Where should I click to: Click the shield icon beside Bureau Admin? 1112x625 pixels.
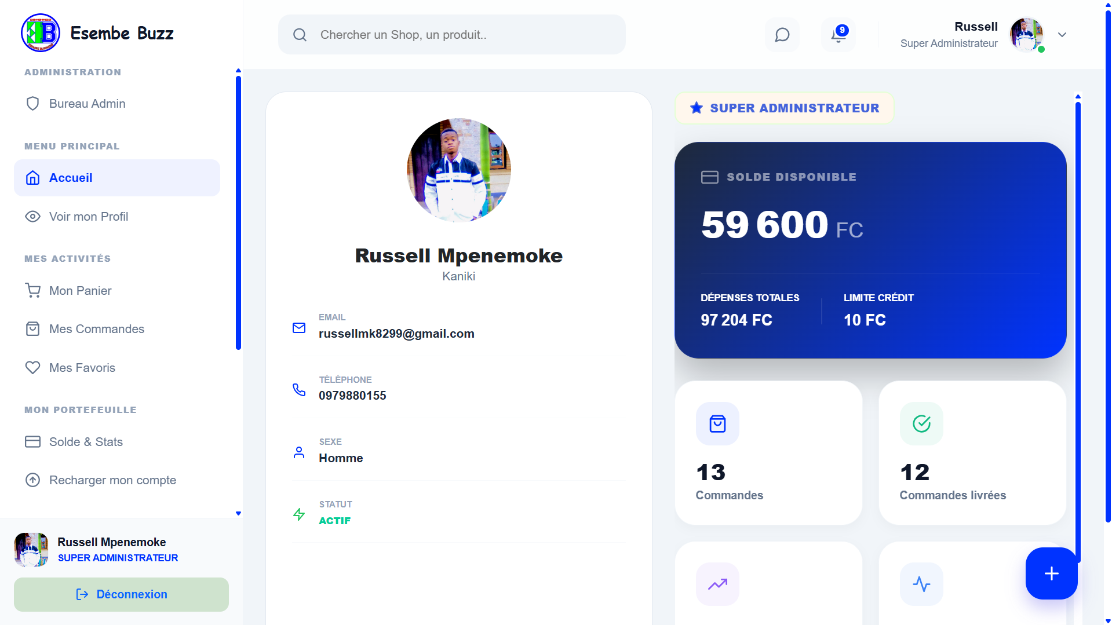[33, 104]
